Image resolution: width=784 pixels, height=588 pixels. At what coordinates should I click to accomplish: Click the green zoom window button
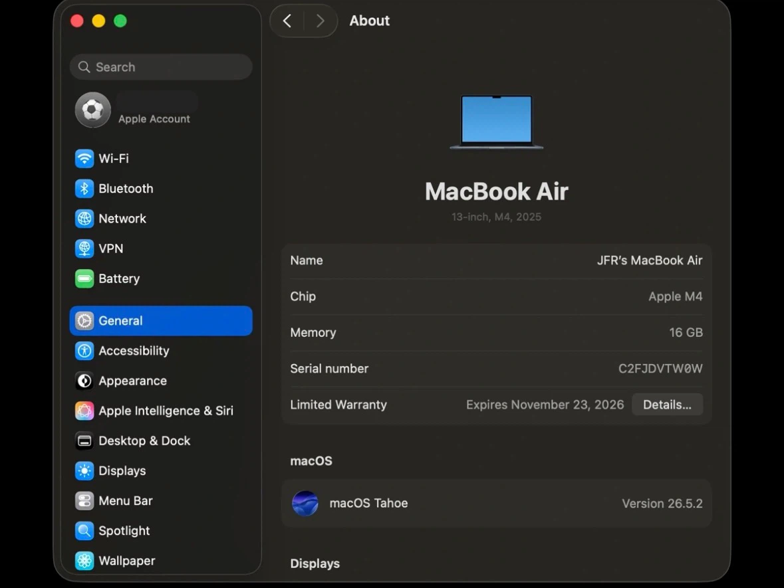click(x=120, y=21)
